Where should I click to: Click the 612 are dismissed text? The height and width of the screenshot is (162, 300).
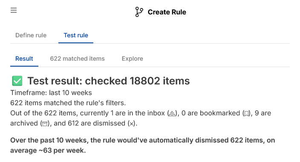point(96,123)
